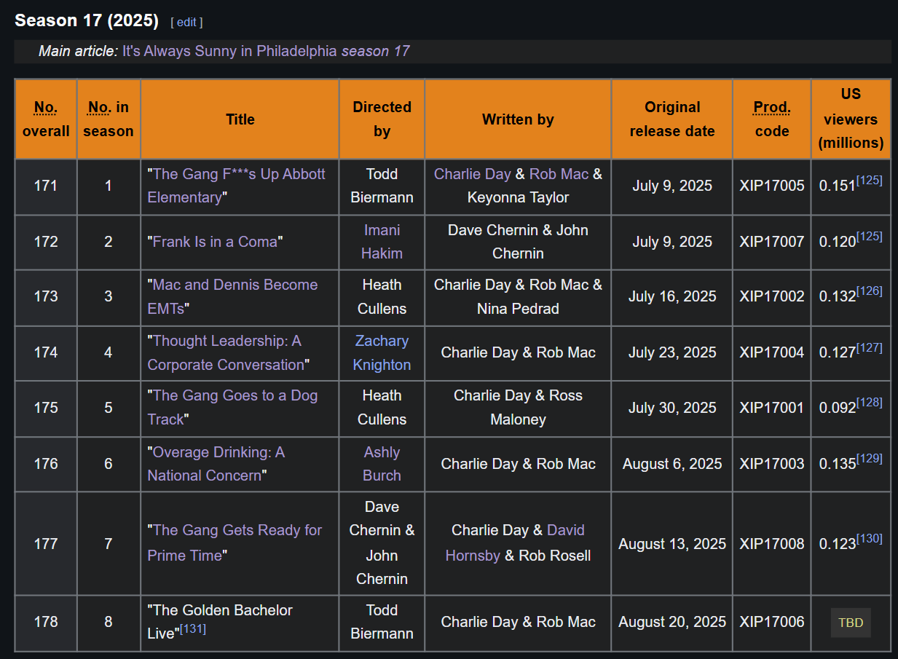Click the edit link beside Season 17 heading
This screenshot has height=659, width=898.
186,22
